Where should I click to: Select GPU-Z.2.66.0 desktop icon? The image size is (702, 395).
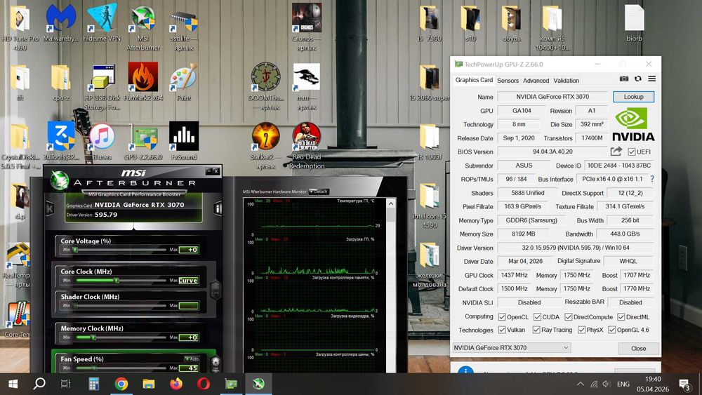pyautogui.click(x=143, y=141)
